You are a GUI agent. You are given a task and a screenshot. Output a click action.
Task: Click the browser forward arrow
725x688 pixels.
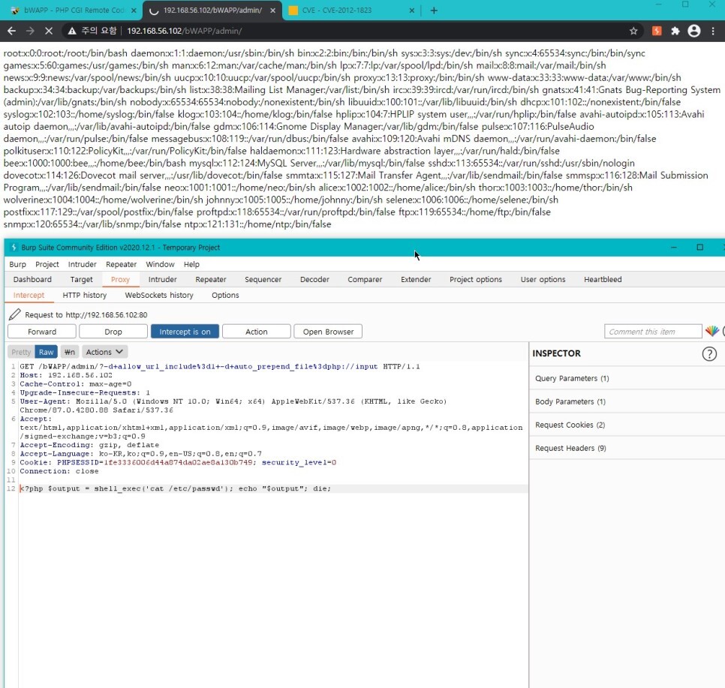(x=30, y=31)
